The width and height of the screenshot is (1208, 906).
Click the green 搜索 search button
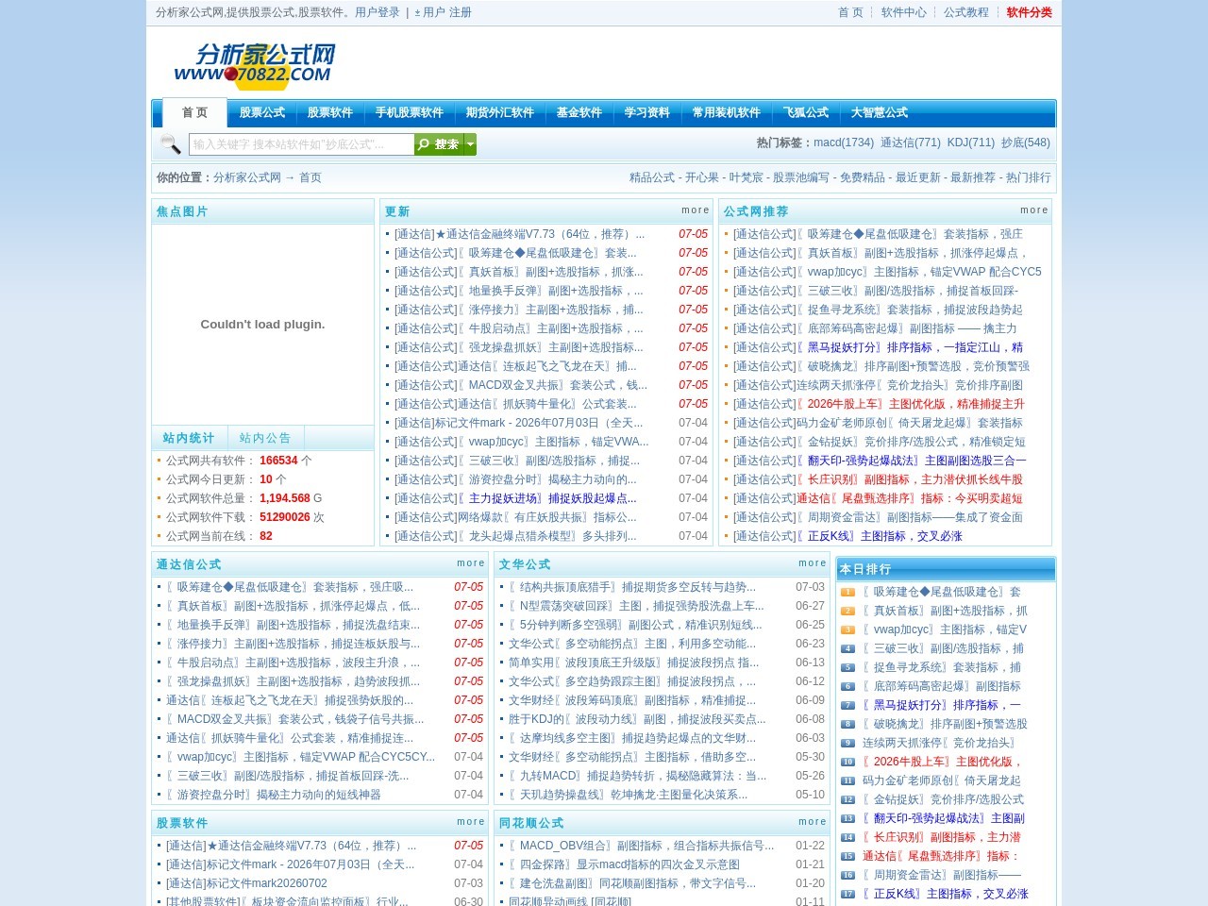(439, 144)
